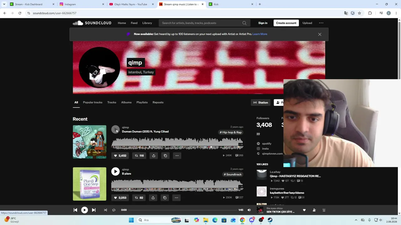Image resolution: width=401 pixels, height=225 pixels.
Task: Open the Library page
Action: (x=147, y=23)
